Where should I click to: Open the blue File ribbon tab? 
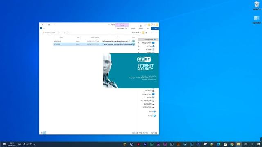(155, 29)
